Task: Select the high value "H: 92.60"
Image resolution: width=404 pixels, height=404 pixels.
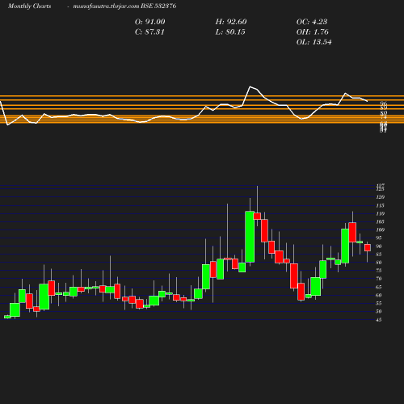Action: pos(231,22)
